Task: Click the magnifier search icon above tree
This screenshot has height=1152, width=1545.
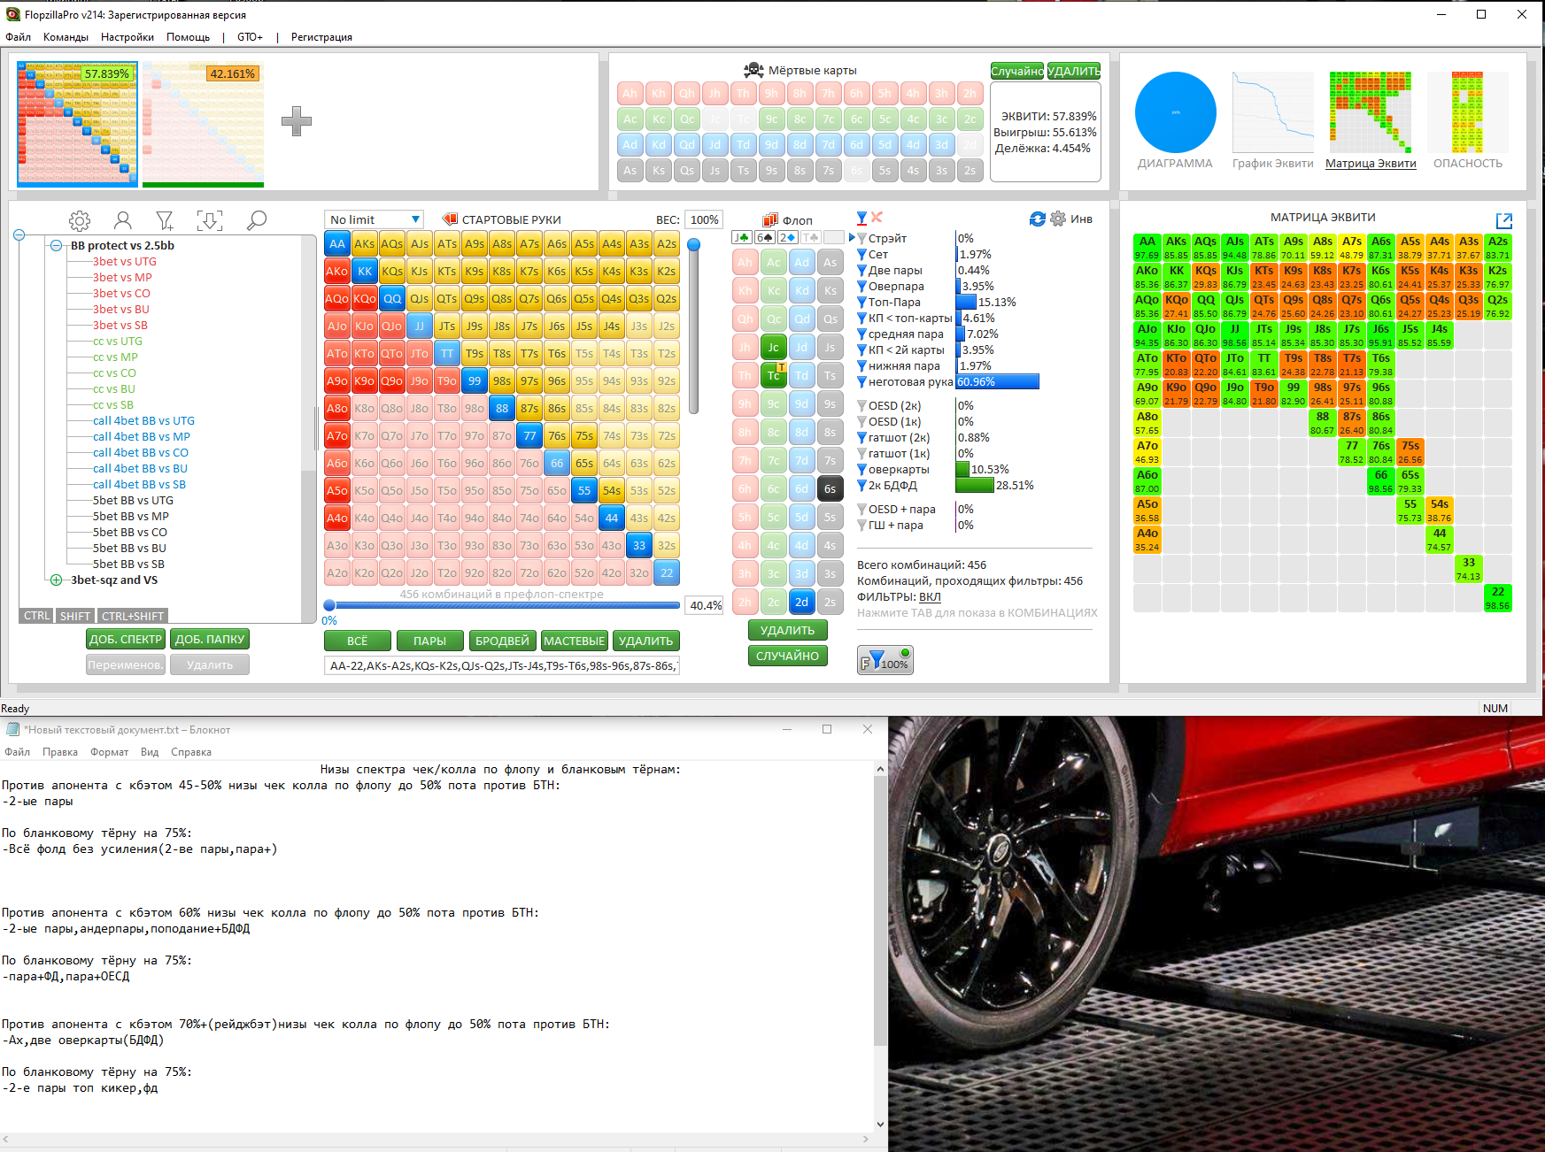Action: [257, 220]
